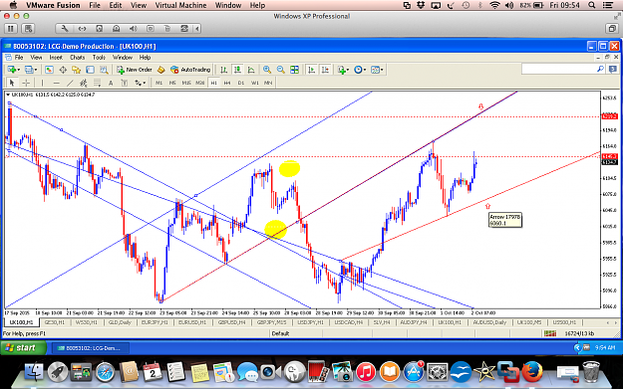Switch chart to candlesticks style
This screenshot has height=389, width=623.
point(237,70)
